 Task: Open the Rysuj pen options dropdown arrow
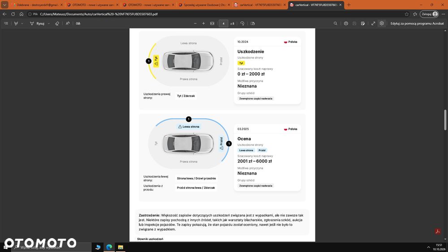coord(48,23)
